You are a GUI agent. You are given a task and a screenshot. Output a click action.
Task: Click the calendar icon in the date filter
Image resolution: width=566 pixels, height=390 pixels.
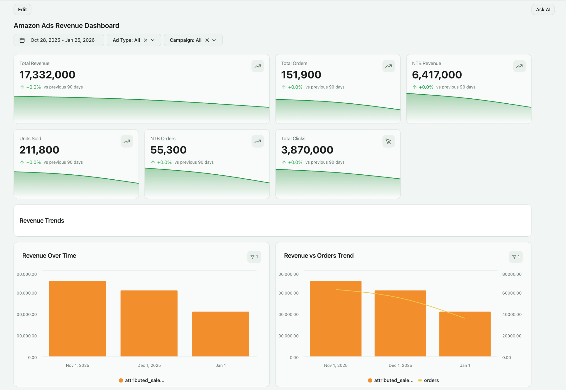click(22, 40)
